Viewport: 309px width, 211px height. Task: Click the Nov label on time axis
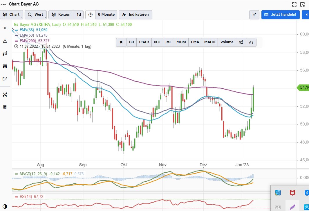click(163, 165)
